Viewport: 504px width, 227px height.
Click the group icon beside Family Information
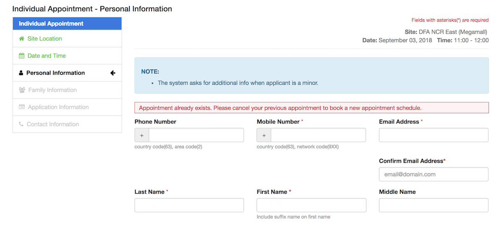tap(22, 90)
